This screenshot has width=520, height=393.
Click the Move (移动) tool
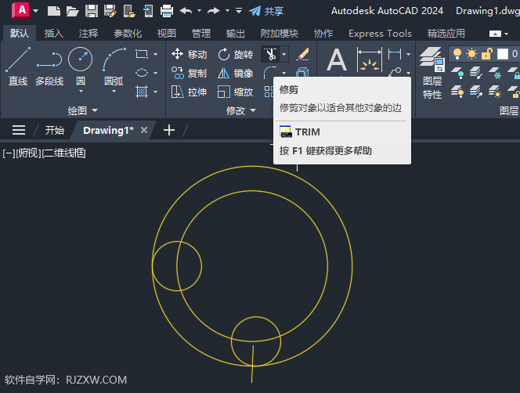[190, 54]
